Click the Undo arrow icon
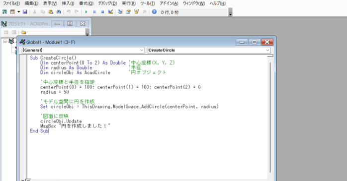 tap(69, 12)
